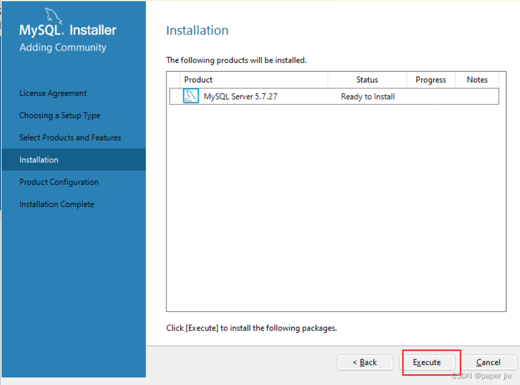Viewport: 520px width, 385px height.
Task: Open Select Products and Features step
Action: point(70,138)
